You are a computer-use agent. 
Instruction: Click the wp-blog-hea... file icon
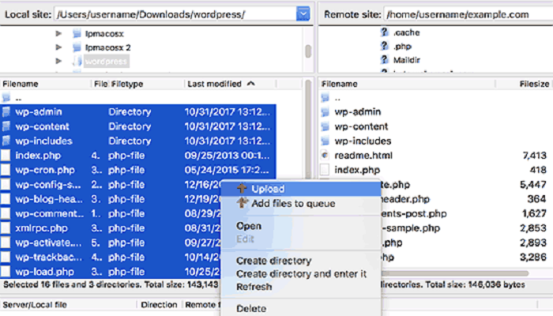[x=6, y=199]
